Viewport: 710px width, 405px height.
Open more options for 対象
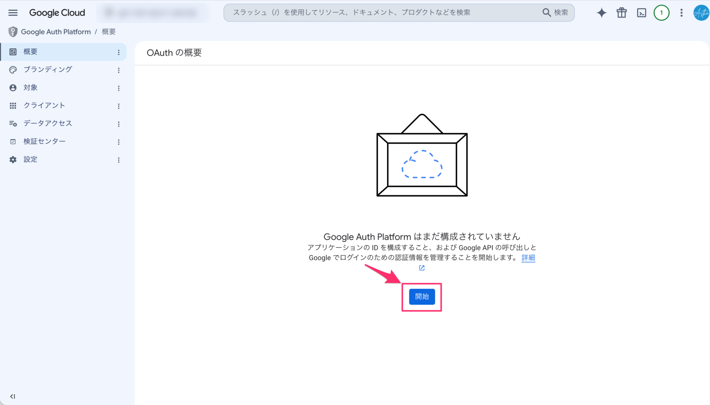118,88
